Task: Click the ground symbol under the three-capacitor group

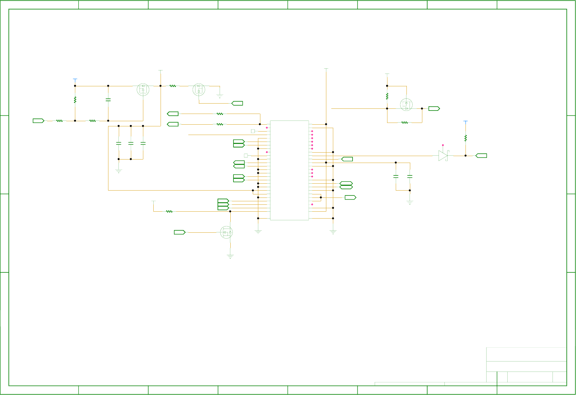Action: [118, 171]
